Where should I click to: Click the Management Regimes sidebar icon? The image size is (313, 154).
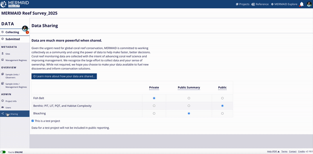pos(3,60)
